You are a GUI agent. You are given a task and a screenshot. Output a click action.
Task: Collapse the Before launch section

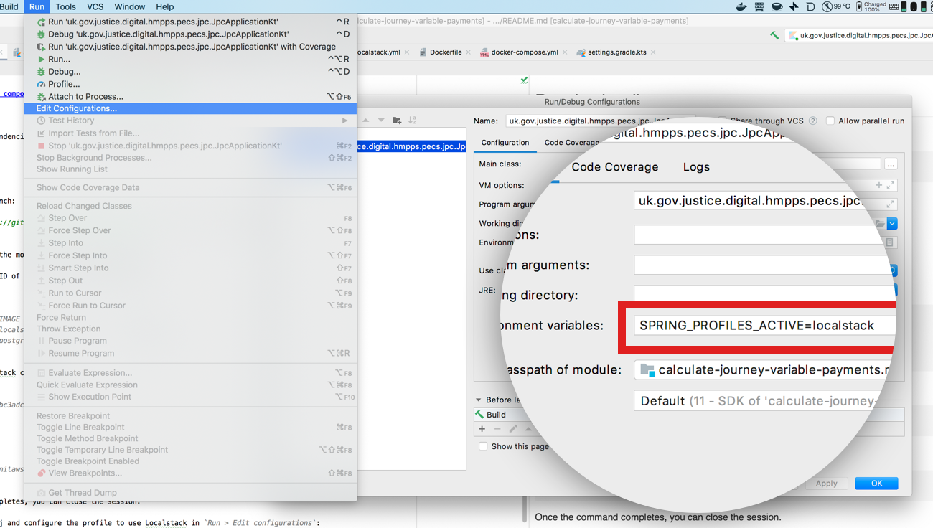tap(479, 400)
